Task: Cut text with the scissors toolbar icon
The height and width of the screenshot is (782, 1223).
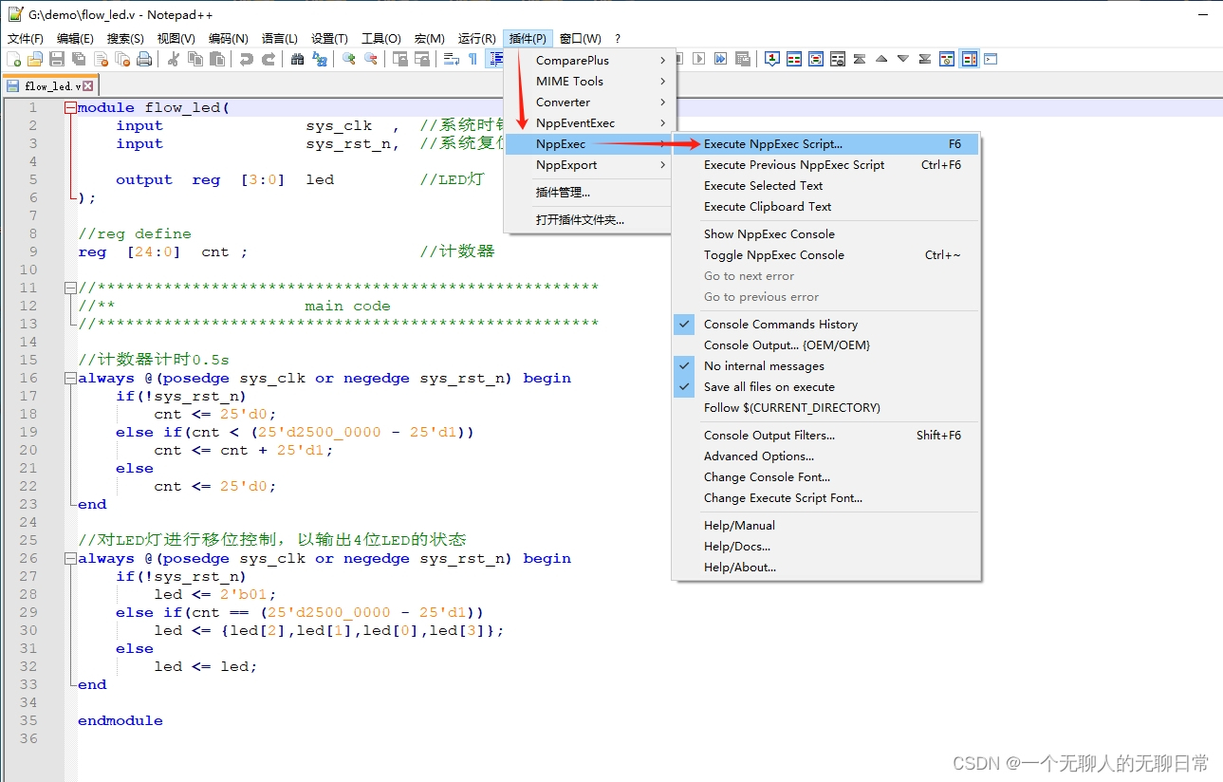Action: (x=173, y=59)
